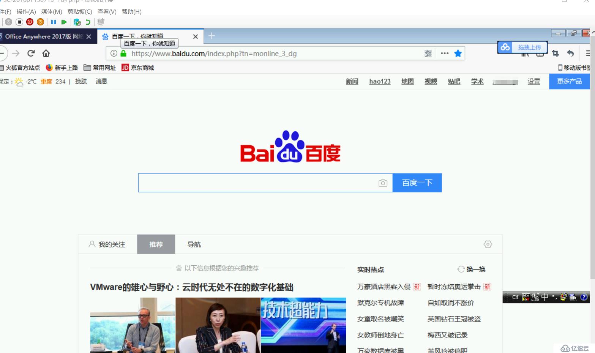Click the green VM reset/play icon
The image size is (595, 353).
point(64,22)
